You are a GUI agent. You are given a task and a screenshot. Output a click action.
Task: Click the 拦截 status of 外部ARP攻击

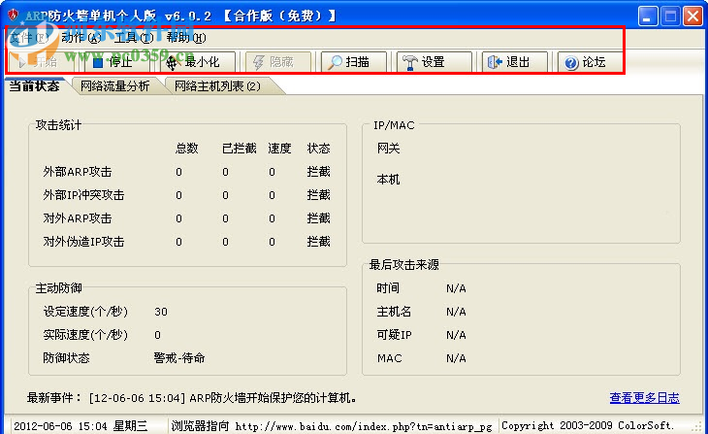tap(318, 172)
